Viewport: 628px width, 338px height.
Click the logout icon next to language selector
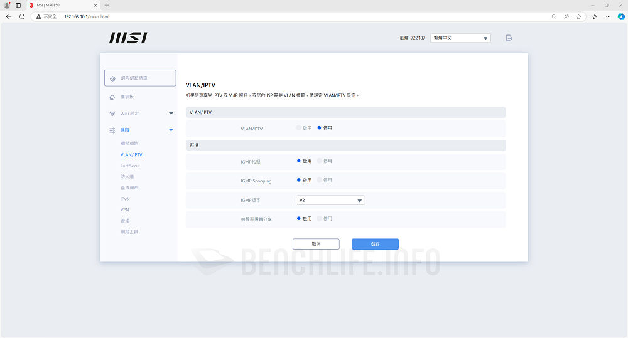point(509,38)
